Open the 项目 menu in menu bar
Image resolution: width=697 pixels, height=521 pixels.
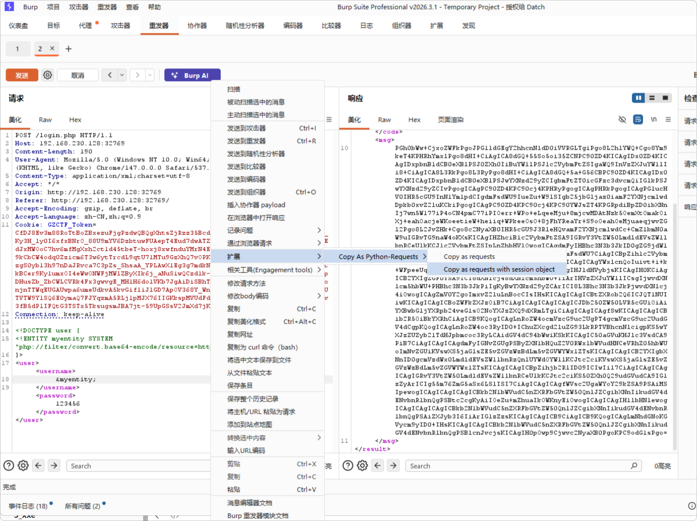coord(53,7)
